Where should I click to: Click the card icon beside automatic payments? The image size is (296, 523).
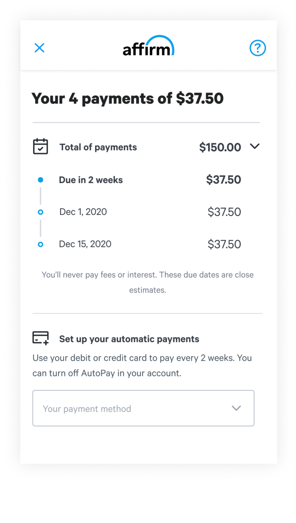tap(40, 338)
